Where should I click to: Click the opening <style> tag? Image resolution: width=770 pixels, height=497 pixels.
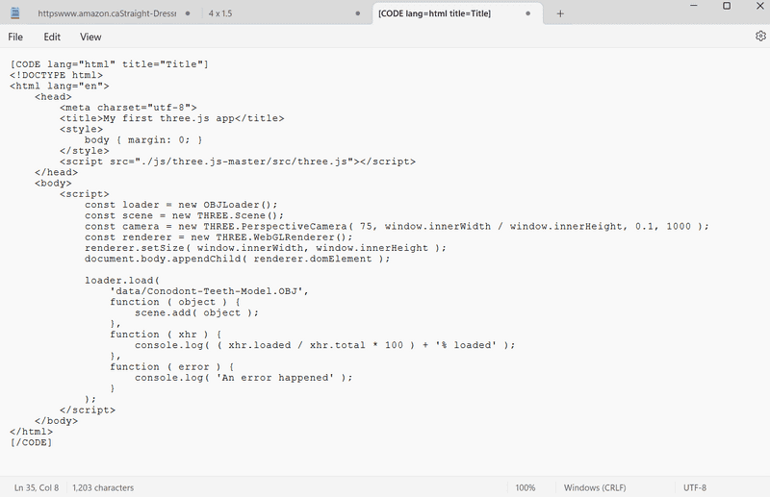click(81, 129)
